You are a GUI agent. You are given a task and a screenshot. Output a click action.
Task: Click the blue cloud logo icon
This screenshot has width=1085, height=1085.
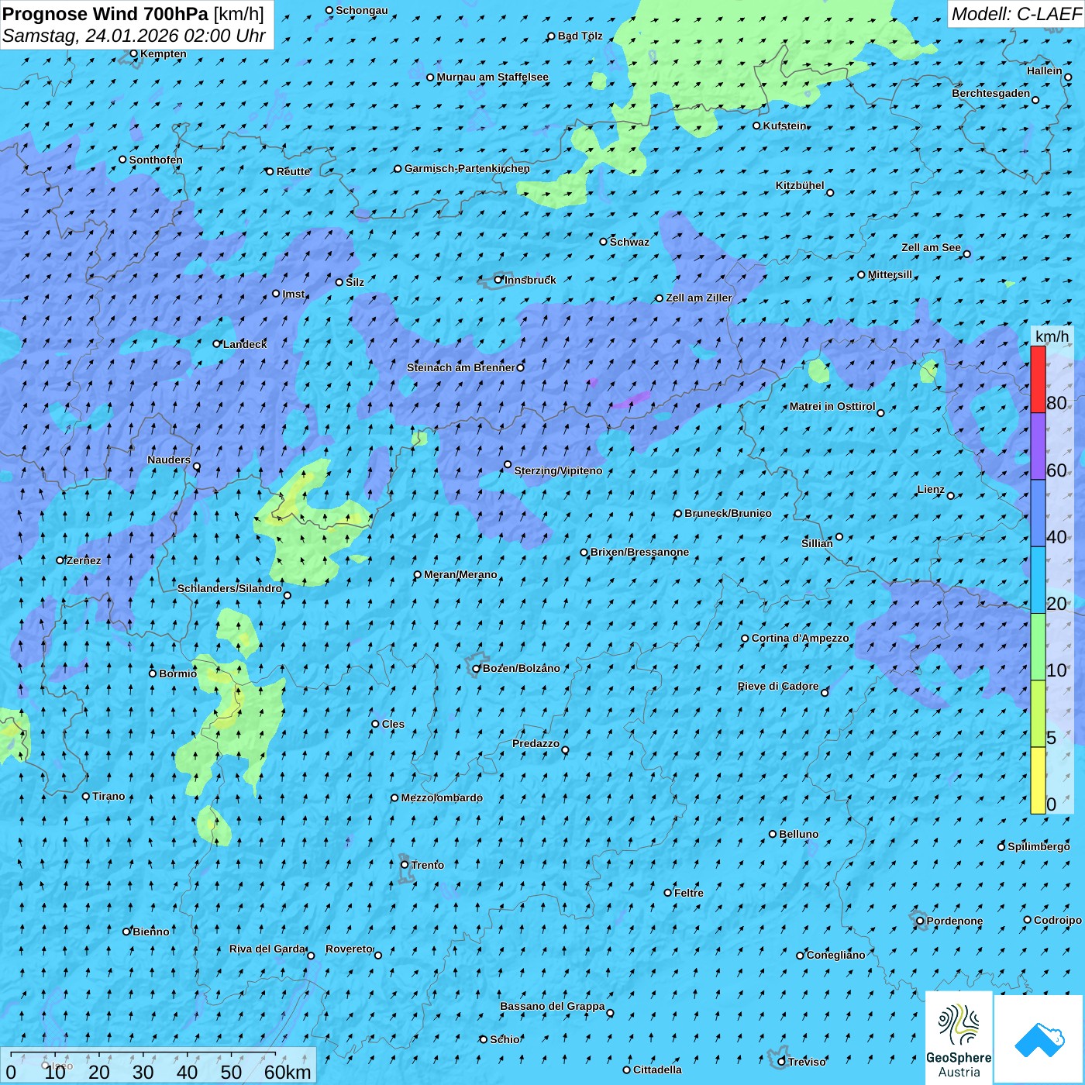pyautogui.click(x=1038, y=1039)
